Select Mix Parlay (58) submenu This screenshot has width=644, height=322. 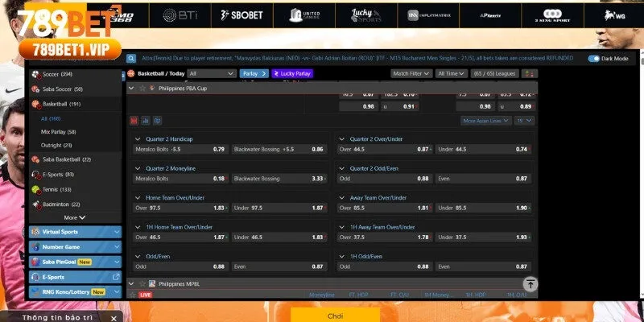point(58,132)
